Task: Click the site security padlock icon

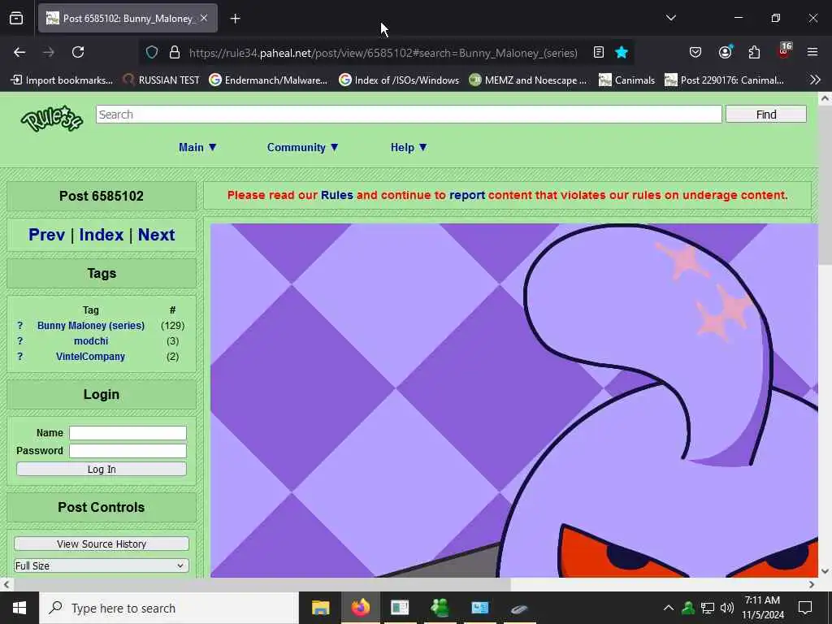Action: (x=174, y=52)
